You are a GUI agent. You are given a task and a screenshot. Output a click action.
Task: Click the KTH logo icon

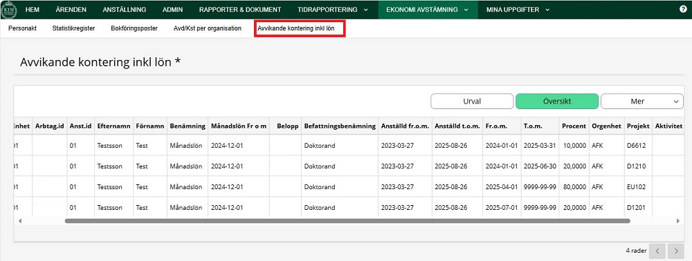(x=9, y=9)
